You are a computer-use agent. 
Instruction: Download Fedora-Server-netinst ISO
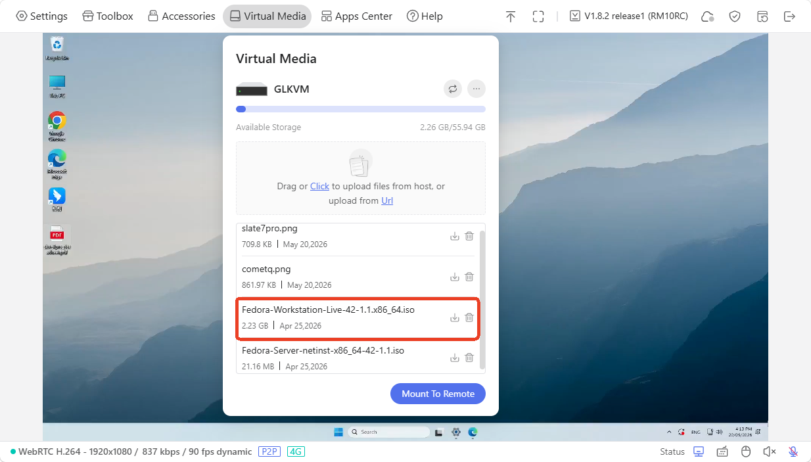click(x=454, y=358)
